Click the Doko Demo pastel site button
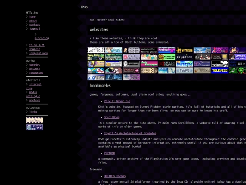The width and height of the screenshot is (246, 185). click(149, 57)
